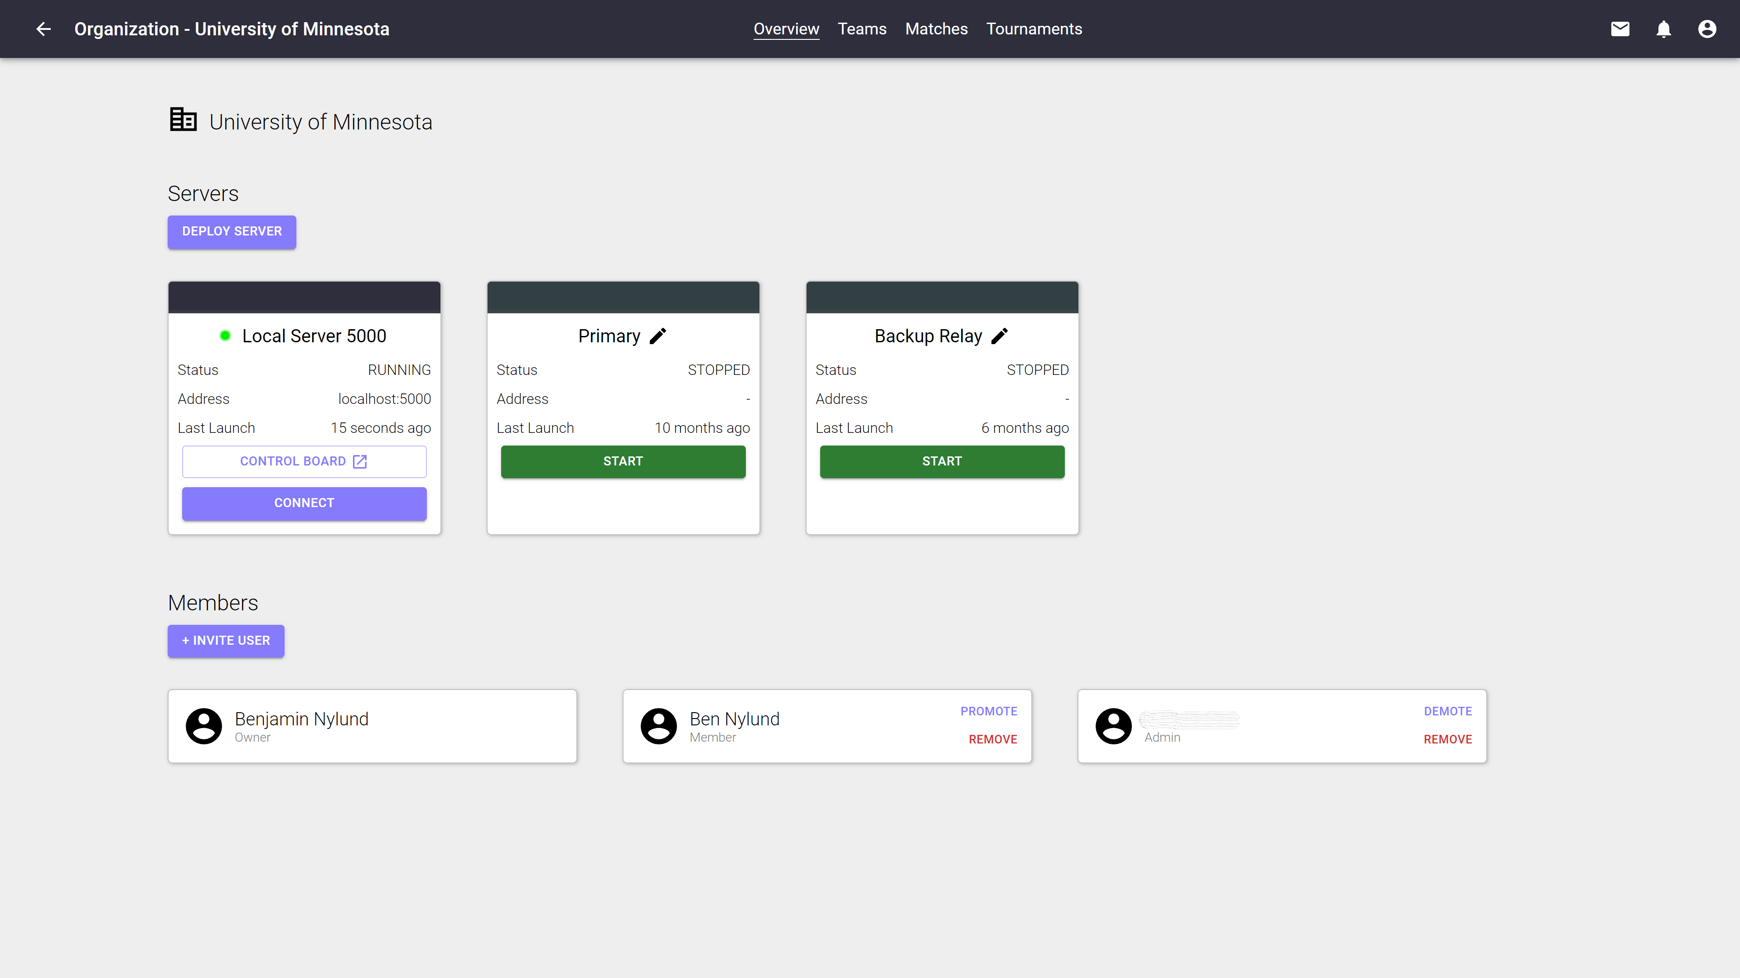Click the Ben Nylund member name
This screenshot has height=978, width=1740.
pos(734,719)
